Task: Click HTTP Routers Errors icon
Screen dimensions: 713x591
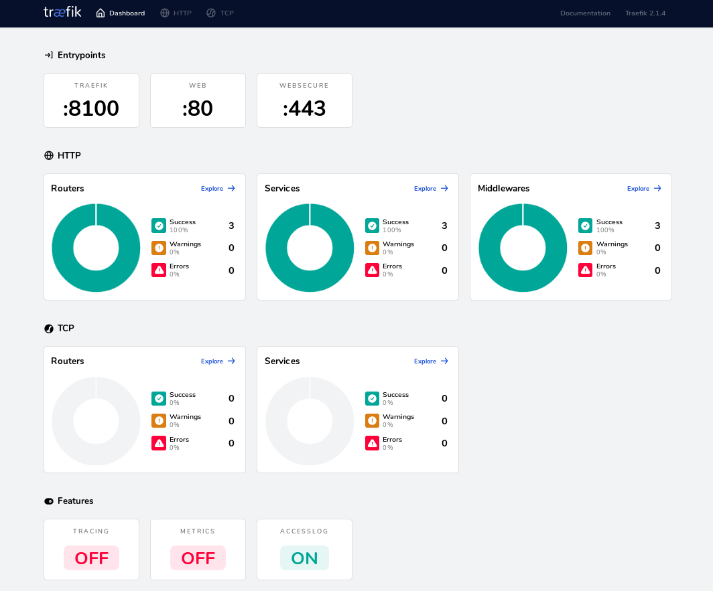Action: [x=159, y=270]
